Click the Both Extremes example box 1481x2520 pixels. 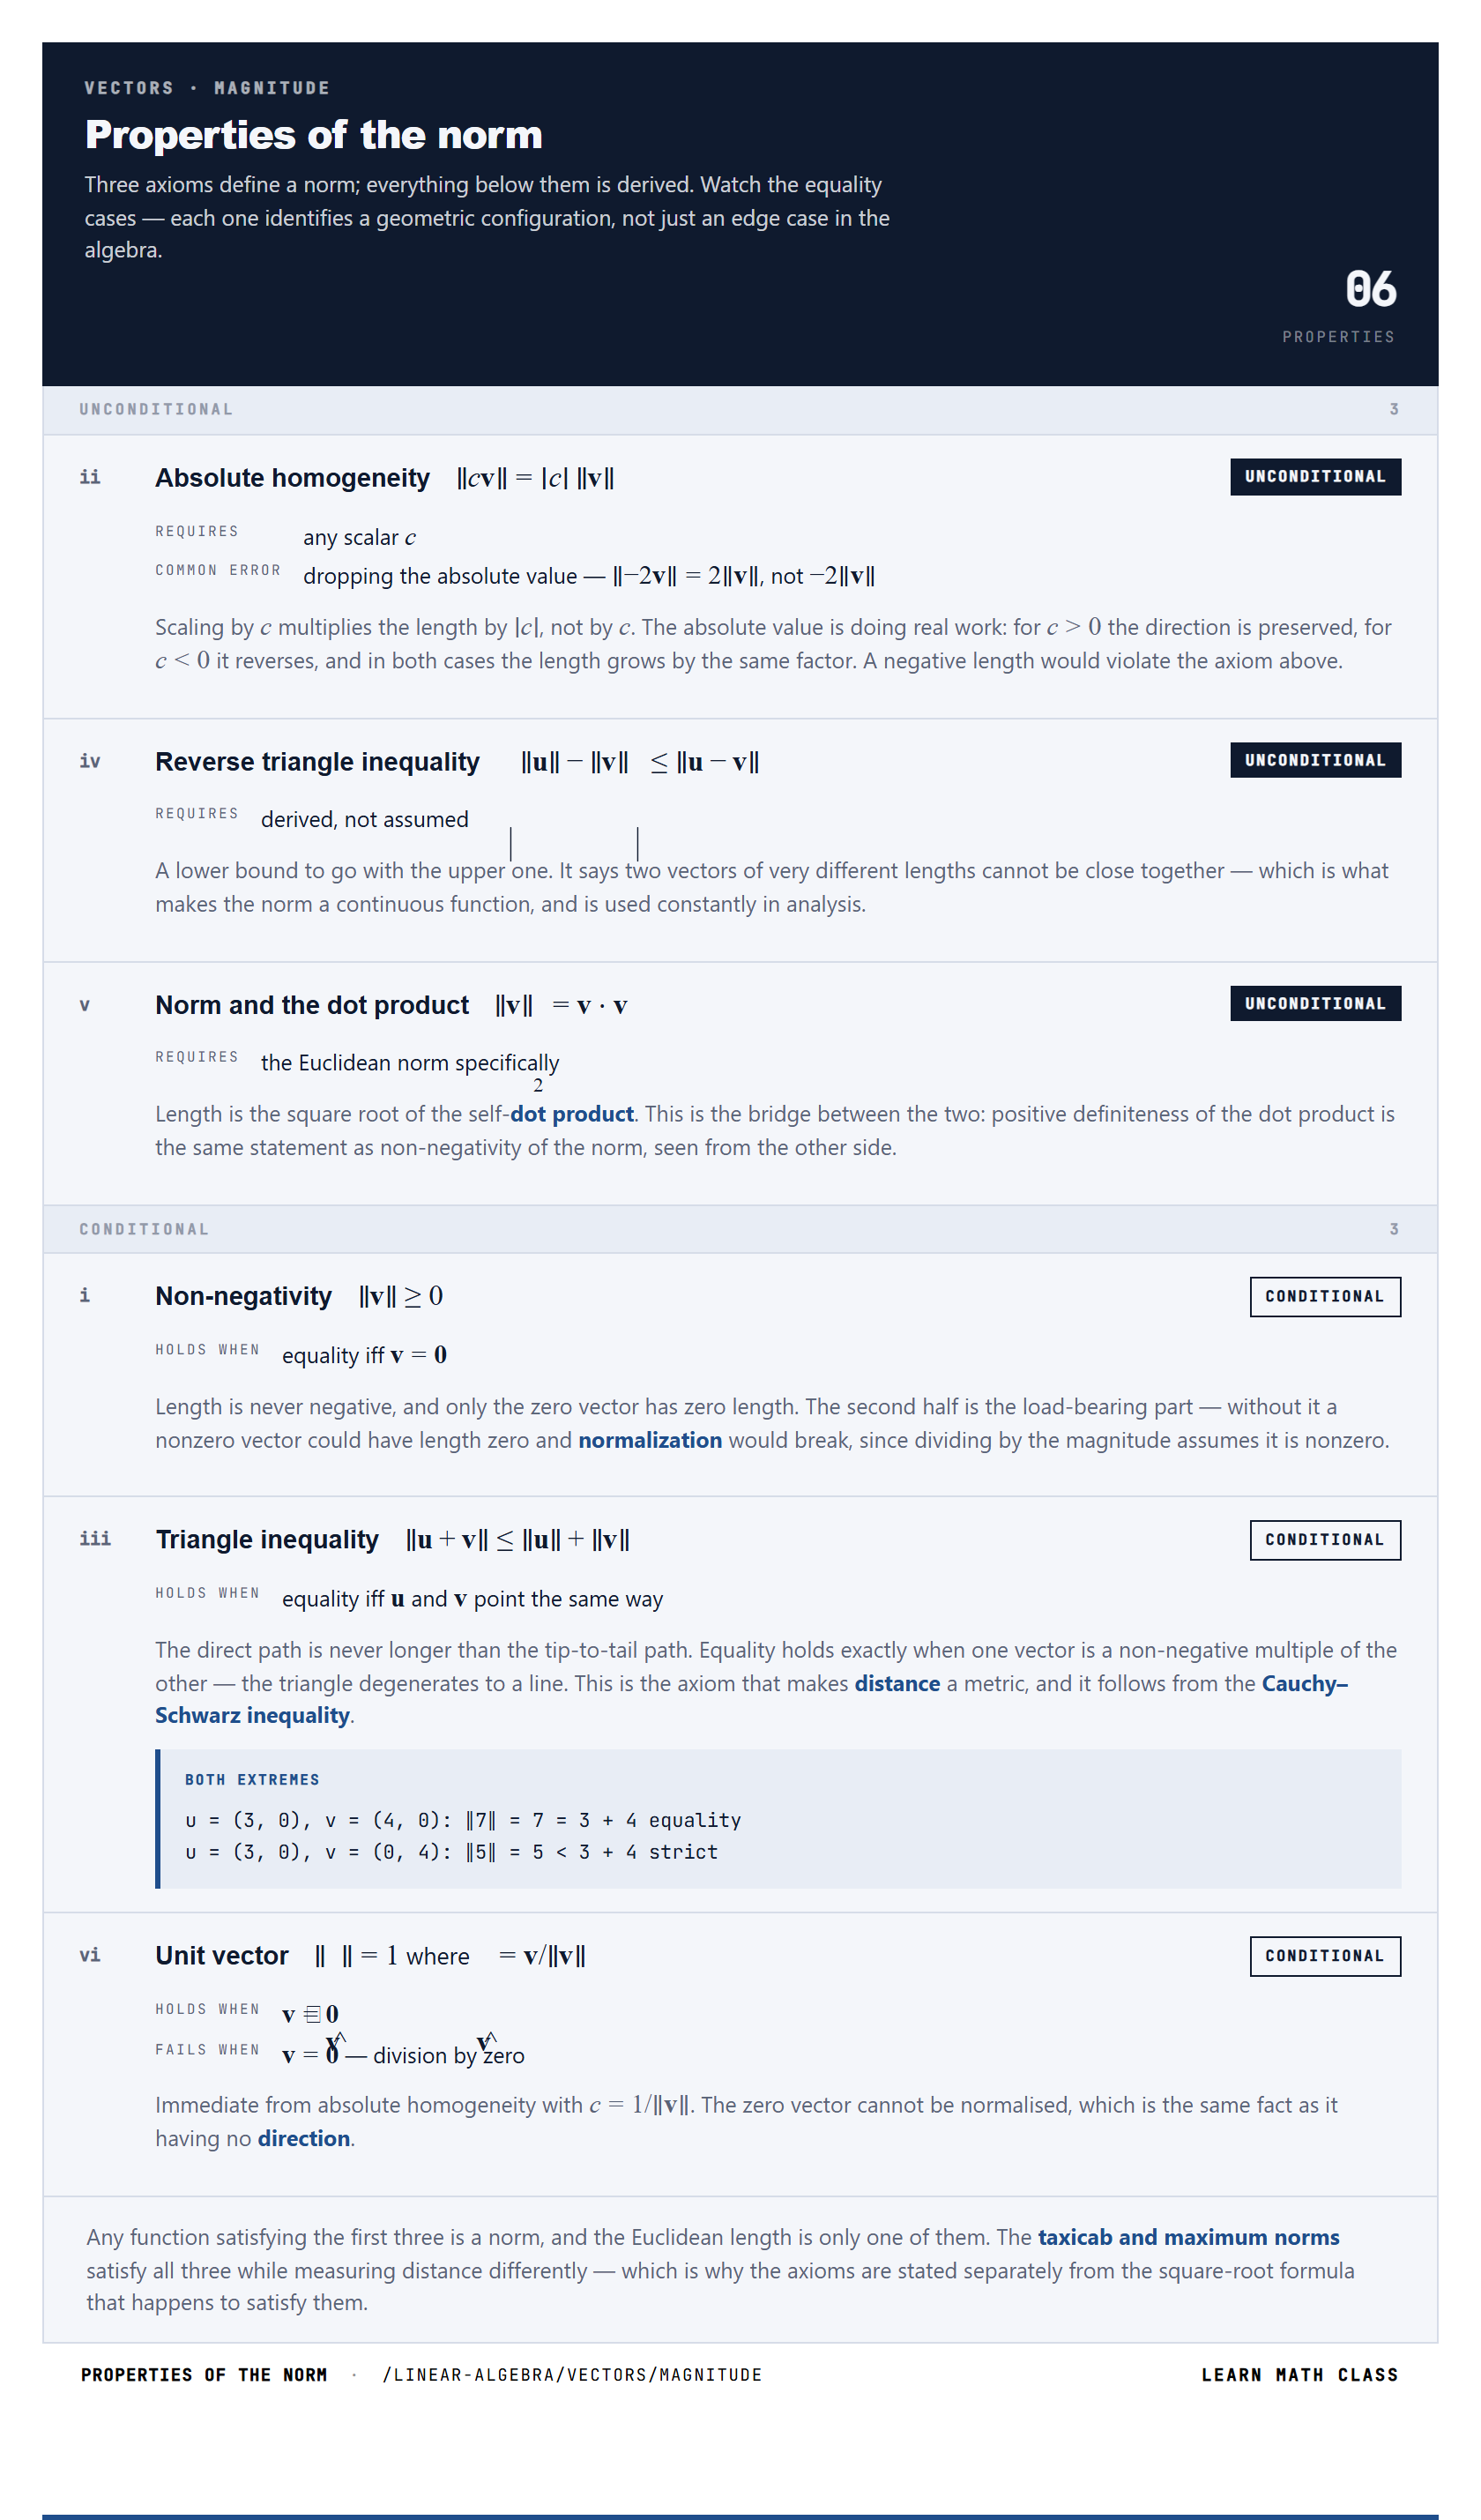pyautogui.click(x=778, y=1819)
